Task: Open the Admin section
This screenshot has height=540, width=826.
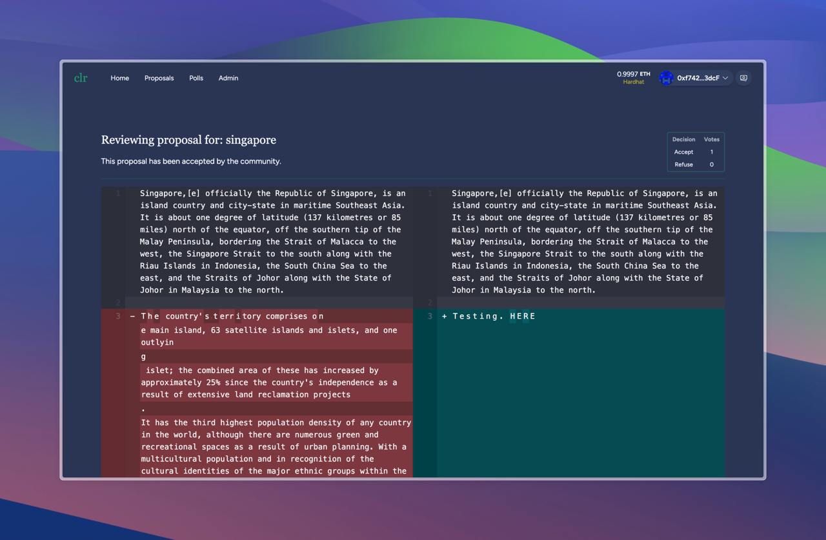Action: point(228,78)
